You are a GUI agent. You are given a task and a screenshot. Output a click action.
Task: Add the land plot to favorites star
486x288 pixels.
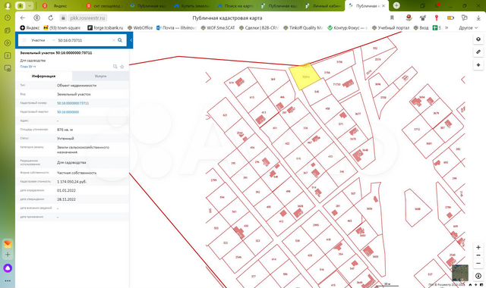[x=122, y=67]
